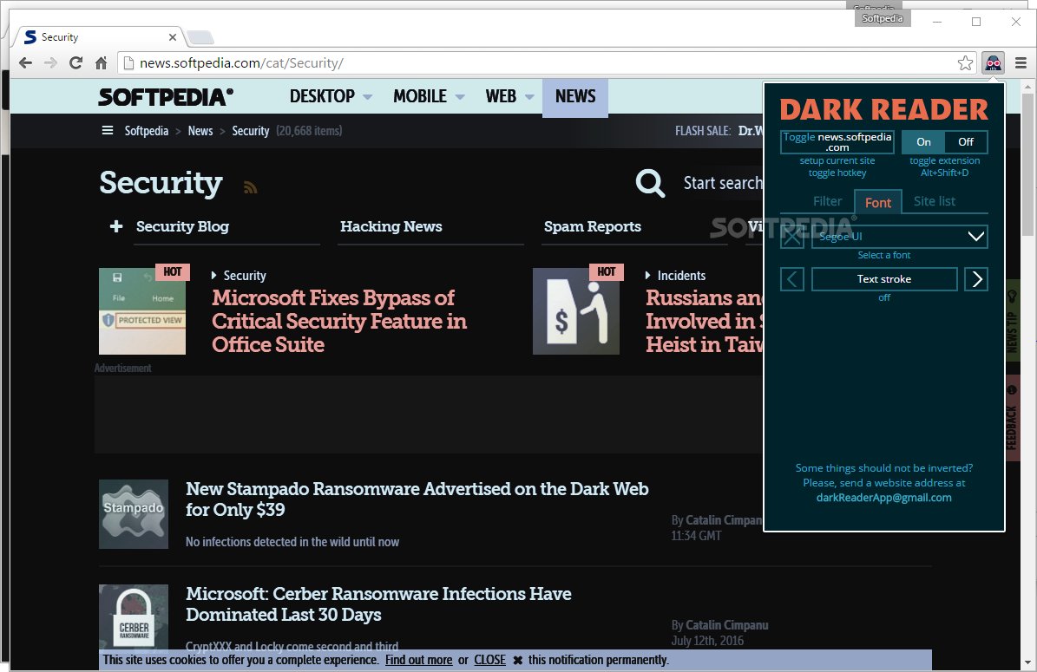Click the Cerber article thumbnail
The height and width of the screenshot is (672, 1037).
[134, 618]
